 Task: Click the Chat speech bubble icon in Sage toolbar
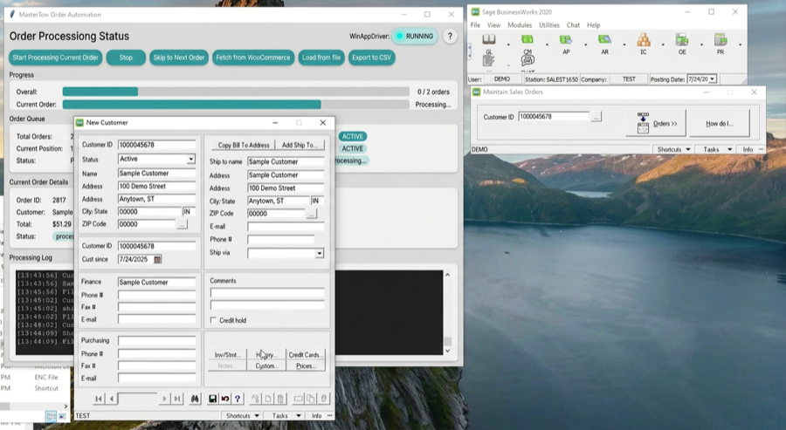(x=527, y=61)
